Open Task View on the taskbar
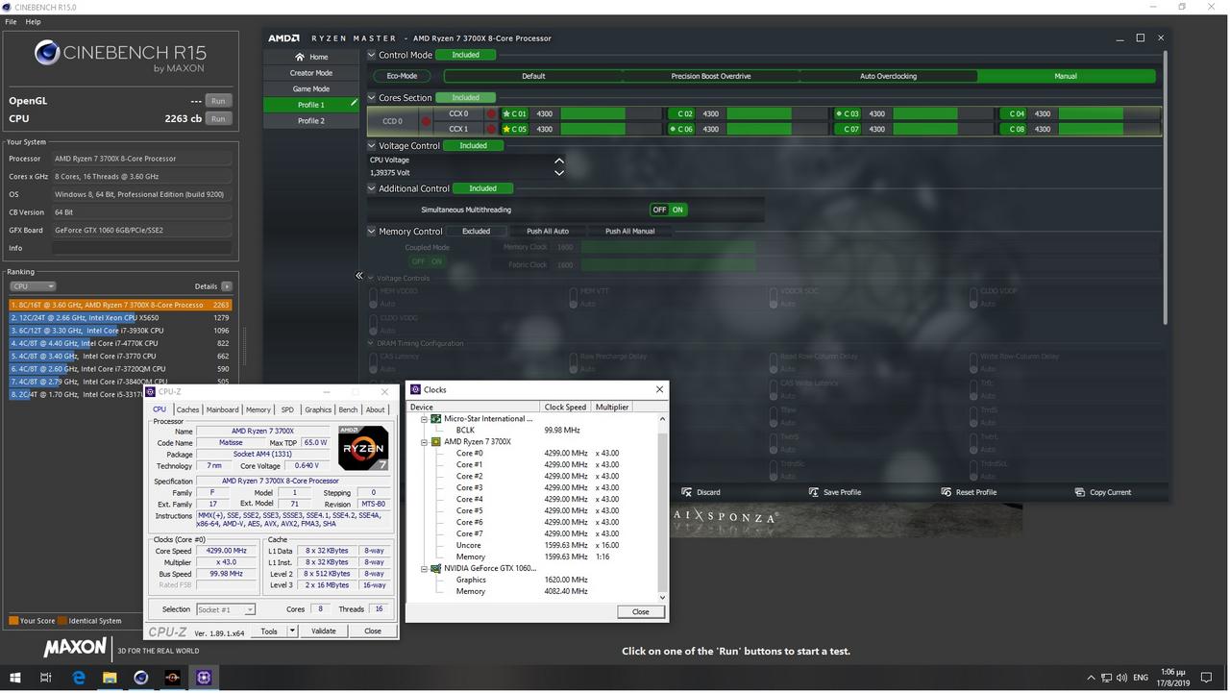The height and width of the screenshot is (693, 1230). 45,678
